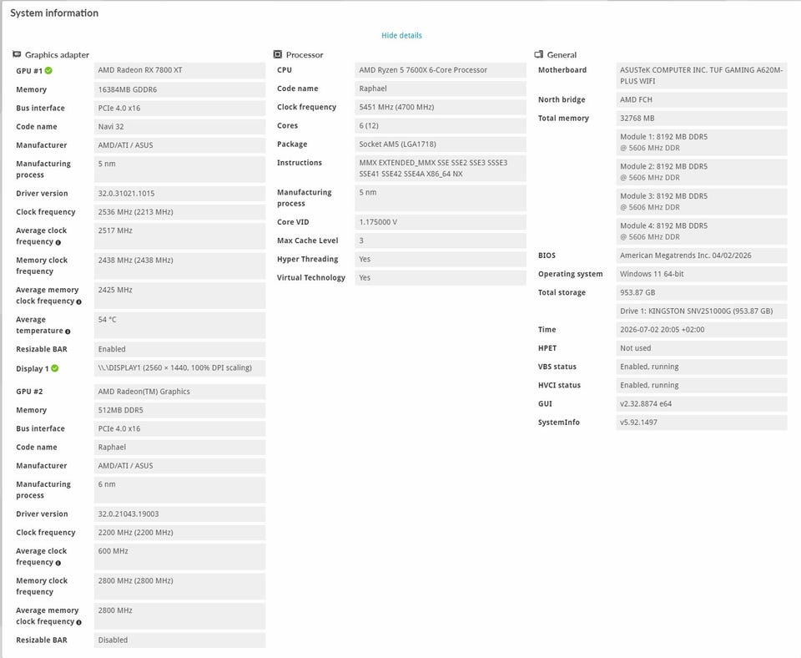Click the 953.87 GB total storage value

pyautogui.click(x=702, y=292)
